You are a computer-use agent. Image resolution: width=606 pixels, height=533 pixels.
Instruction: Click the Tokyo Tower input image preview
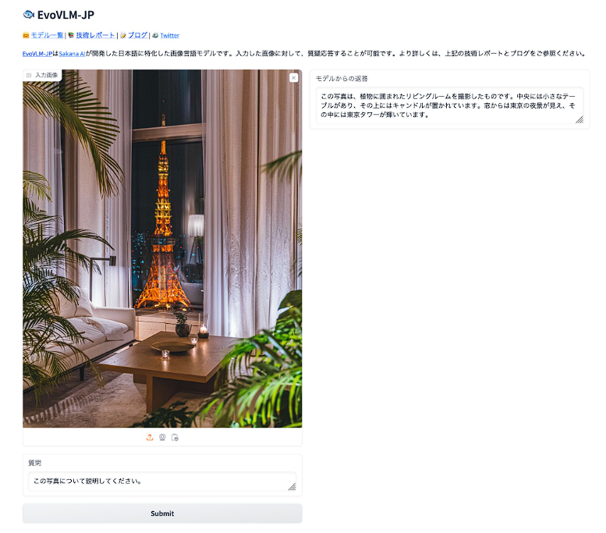pyautogui.click(x=162, y=248)
